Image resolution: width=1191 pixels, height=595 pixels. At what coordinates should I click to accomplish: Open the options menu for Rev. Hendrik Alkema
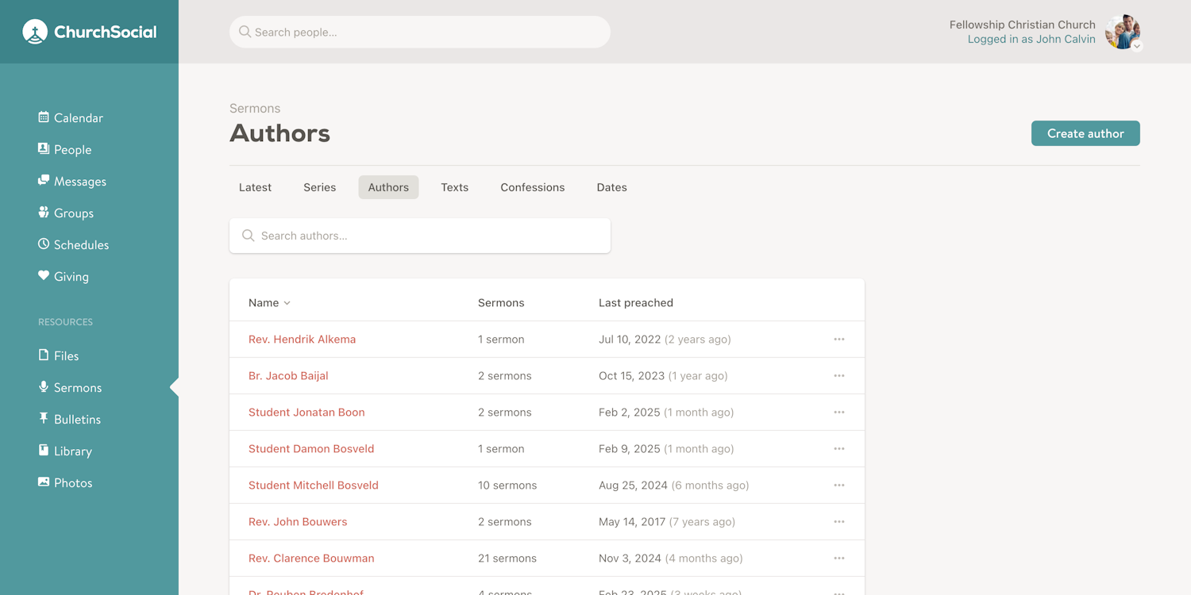coord(839,339)
